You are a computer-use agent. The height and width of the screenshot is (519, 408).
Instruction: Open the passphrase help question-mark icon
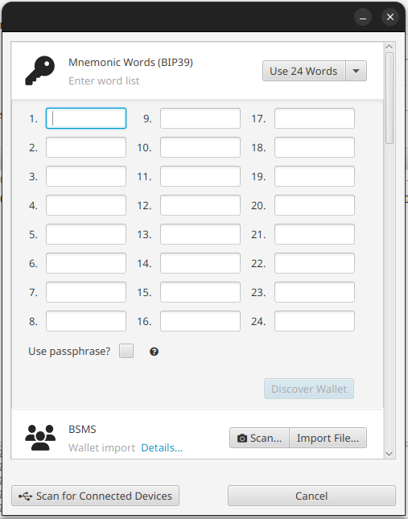(x=154, y=352)
